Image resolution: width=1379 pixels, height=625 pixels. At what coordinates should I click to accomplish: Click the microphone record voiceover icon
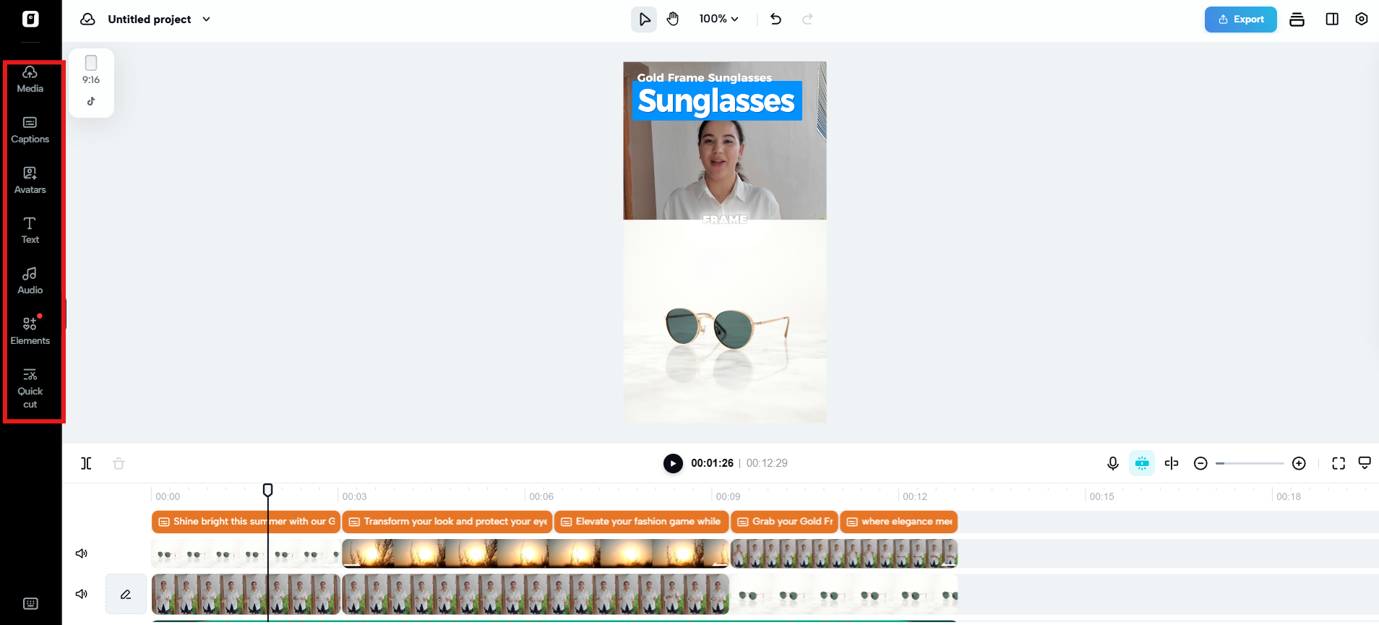pos(1113,463)
